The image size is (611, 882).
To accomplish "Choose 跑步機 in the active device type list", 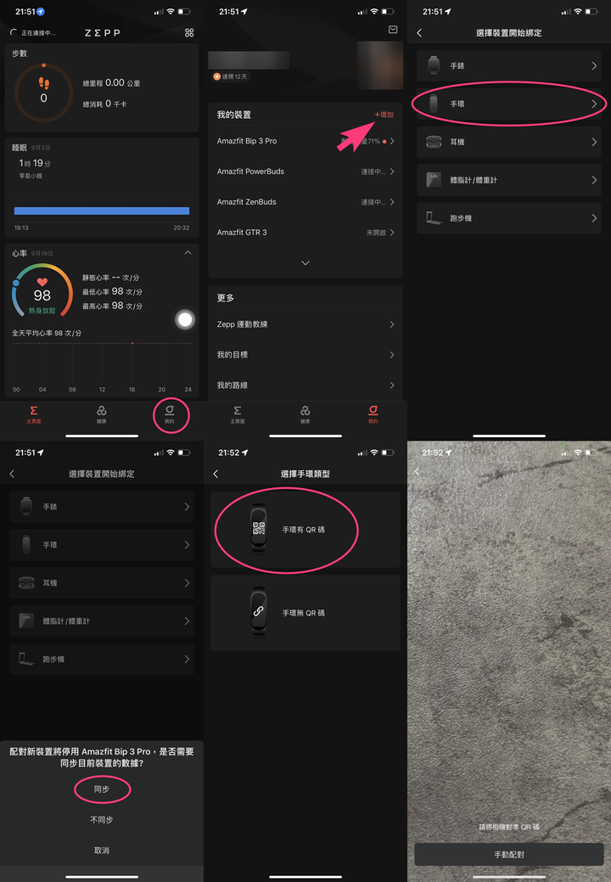I will [x=508, y=217].
